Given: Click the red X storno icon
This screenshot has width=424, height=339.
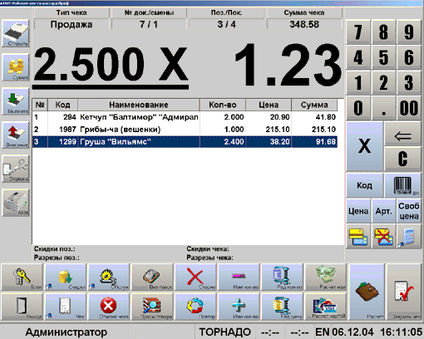Looking at the screenshot, I should (x=195, y=277).
